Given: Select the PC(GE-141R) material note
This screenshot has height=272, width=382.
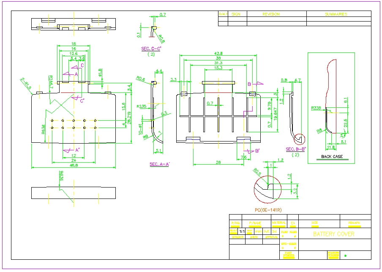Looking at the screenshot, I should [x=268, y=210].
